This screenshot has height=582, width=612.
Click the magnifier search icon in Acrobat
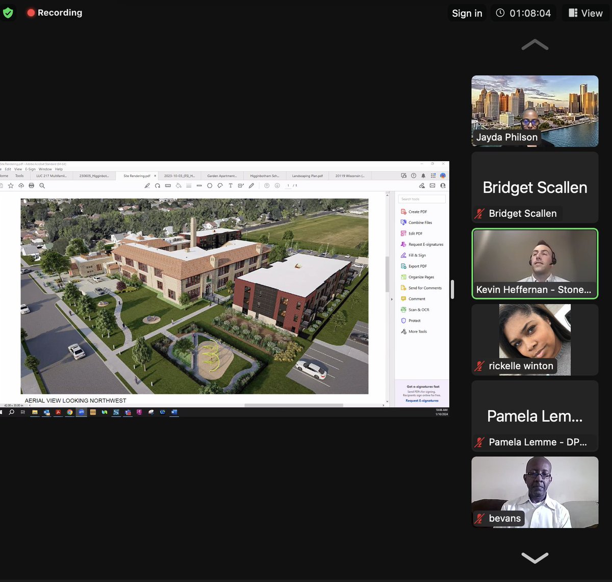coord(42,186)
